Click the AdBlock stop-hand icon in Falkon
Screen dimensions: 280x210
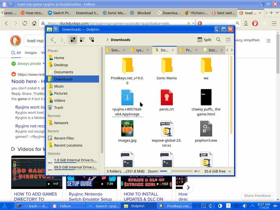point(255,23)
